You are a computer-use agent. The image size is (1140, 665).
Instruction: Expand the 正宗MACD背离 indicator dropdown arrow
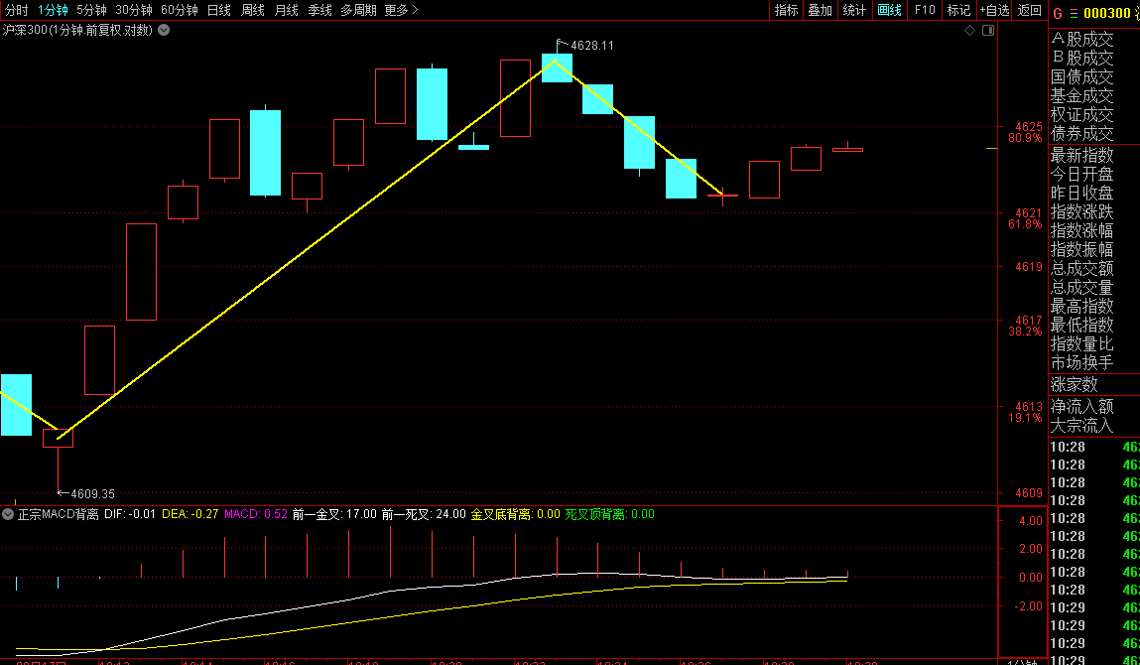point(8,514)
